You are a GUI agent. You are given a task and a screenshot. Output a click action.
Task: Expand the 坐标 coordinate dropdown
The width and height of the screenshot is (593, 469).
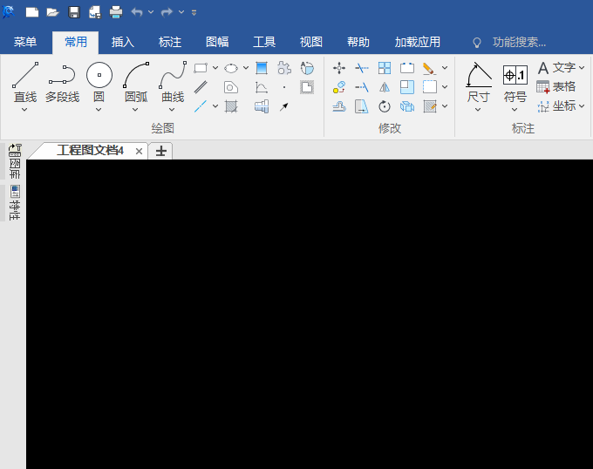[582, 106]
